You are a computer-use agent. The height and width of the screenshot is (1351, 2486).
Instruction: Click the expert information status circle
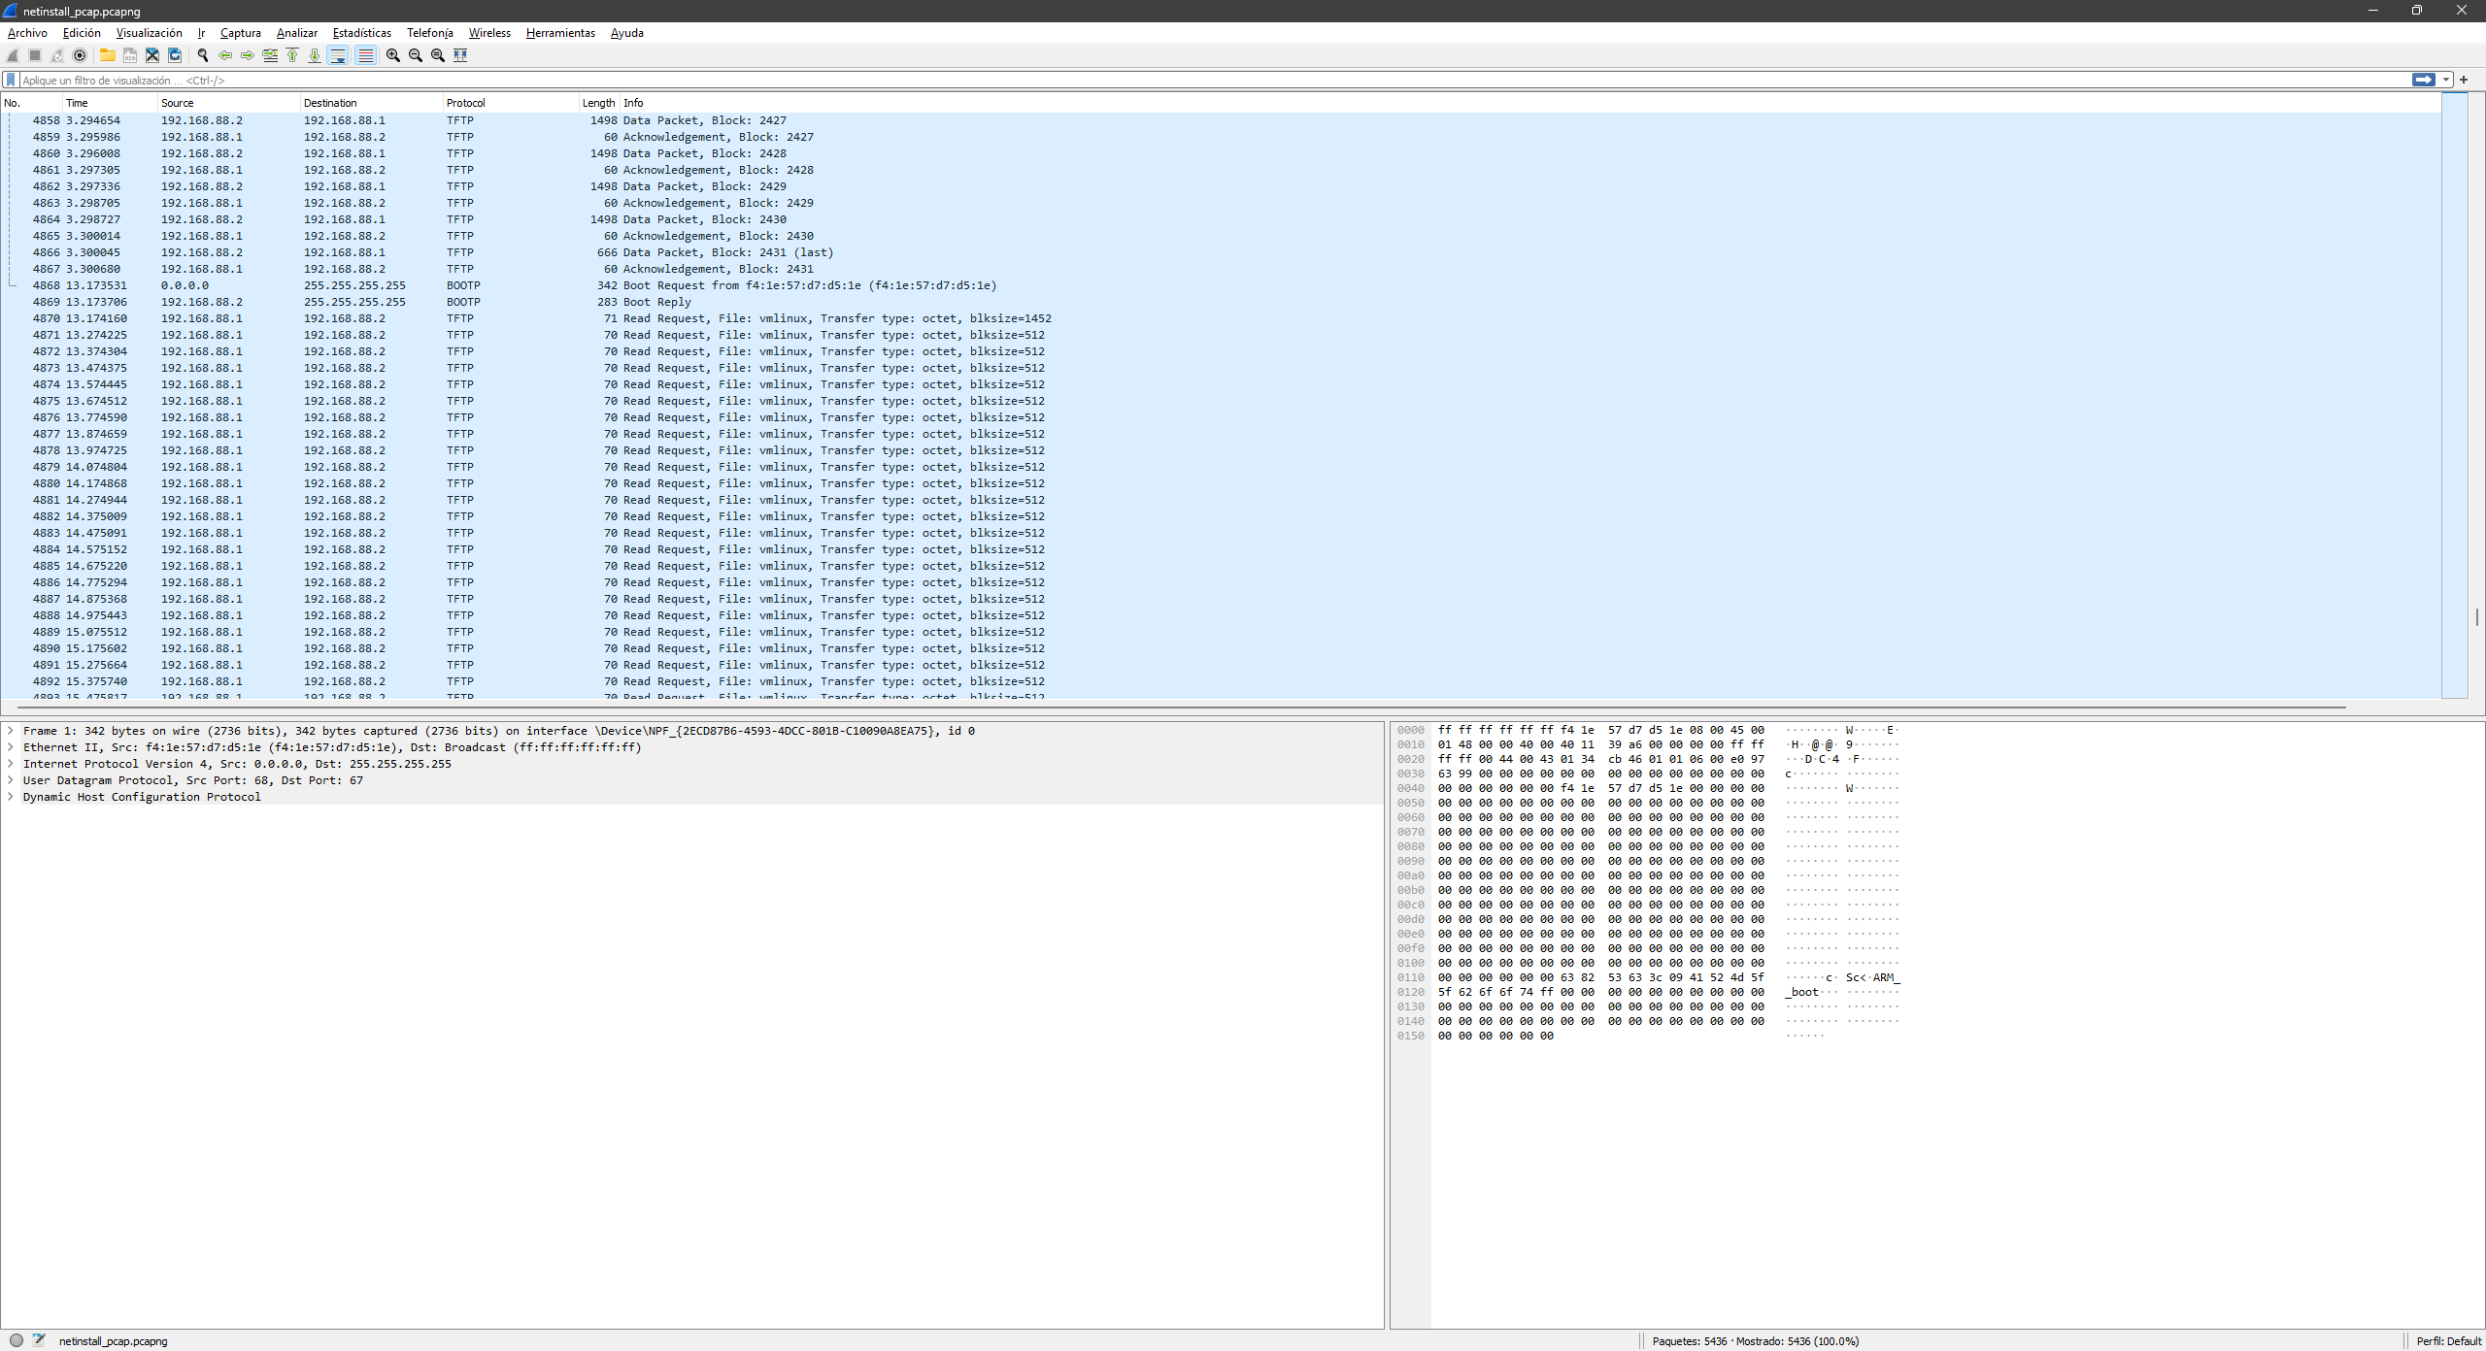17,1340
